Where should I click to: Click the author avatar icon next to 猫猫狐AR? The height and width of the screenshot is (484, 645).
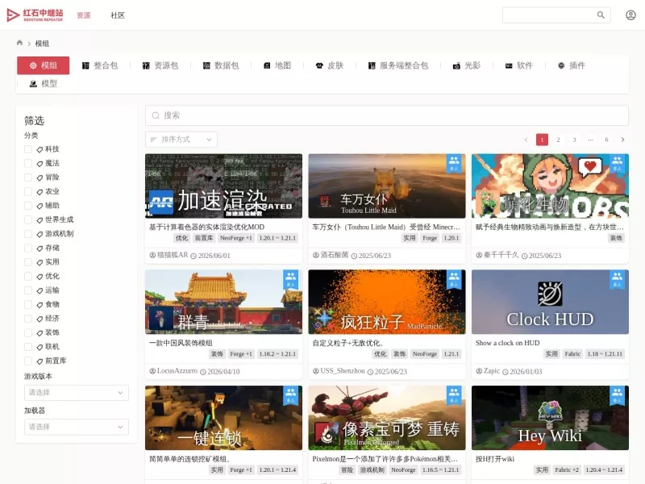(152, 255)
